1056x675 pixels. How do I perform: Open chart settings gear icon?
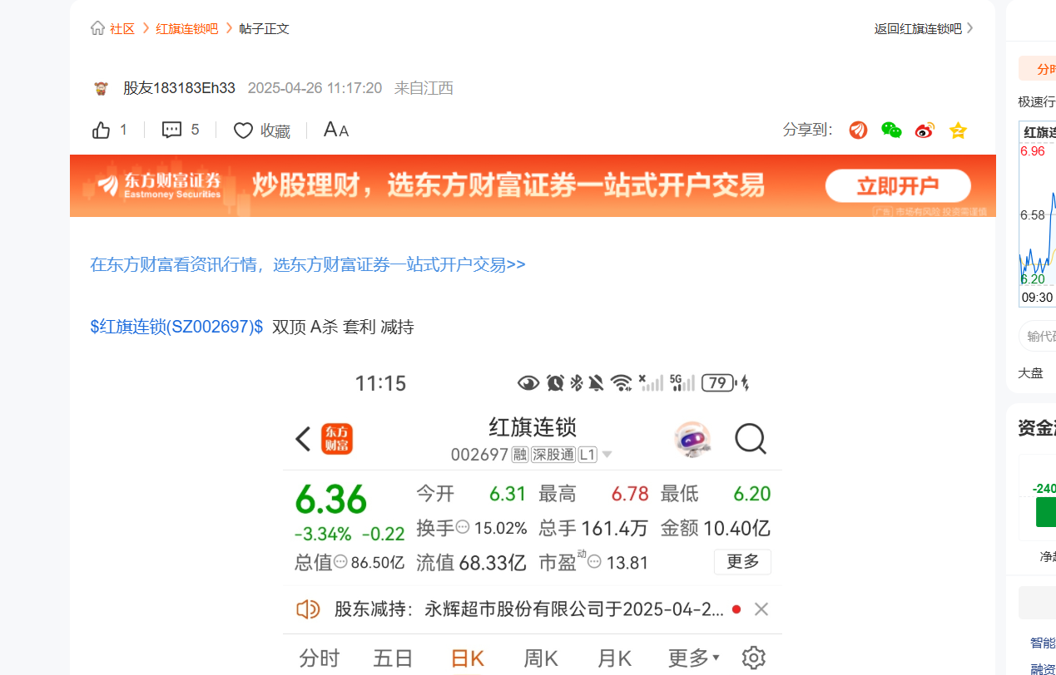[x=753, y=658]
